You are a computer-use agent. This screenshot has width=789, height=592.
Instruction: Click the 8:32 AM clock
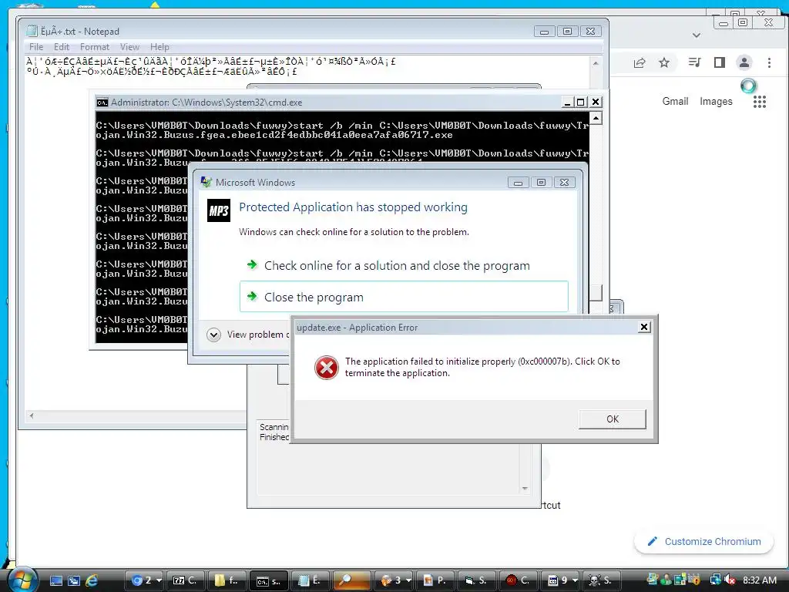point(759,580)
